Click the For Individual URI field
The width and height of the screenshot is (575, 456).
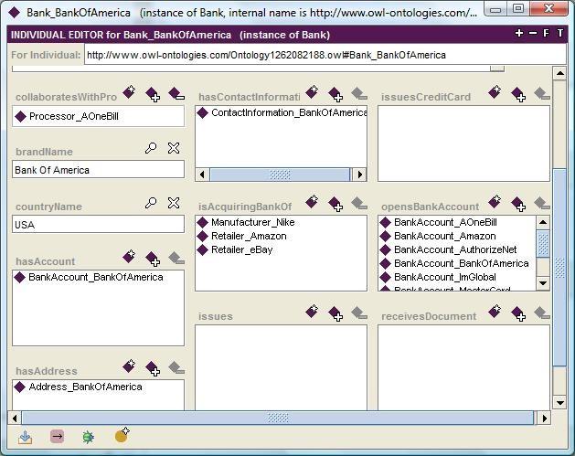325,55
